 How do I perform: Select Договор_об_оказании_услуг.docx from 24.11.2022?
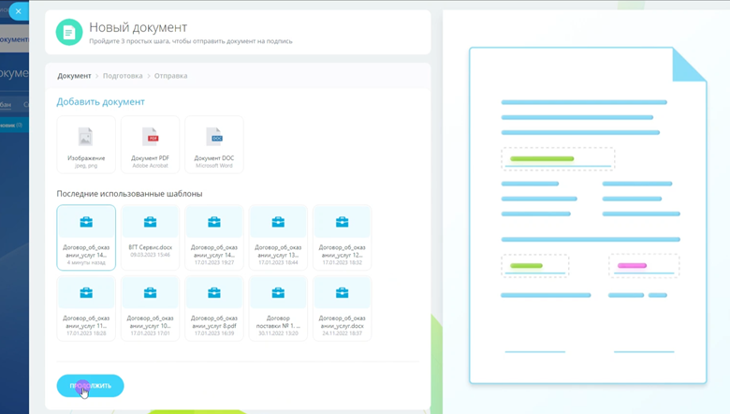343,308
